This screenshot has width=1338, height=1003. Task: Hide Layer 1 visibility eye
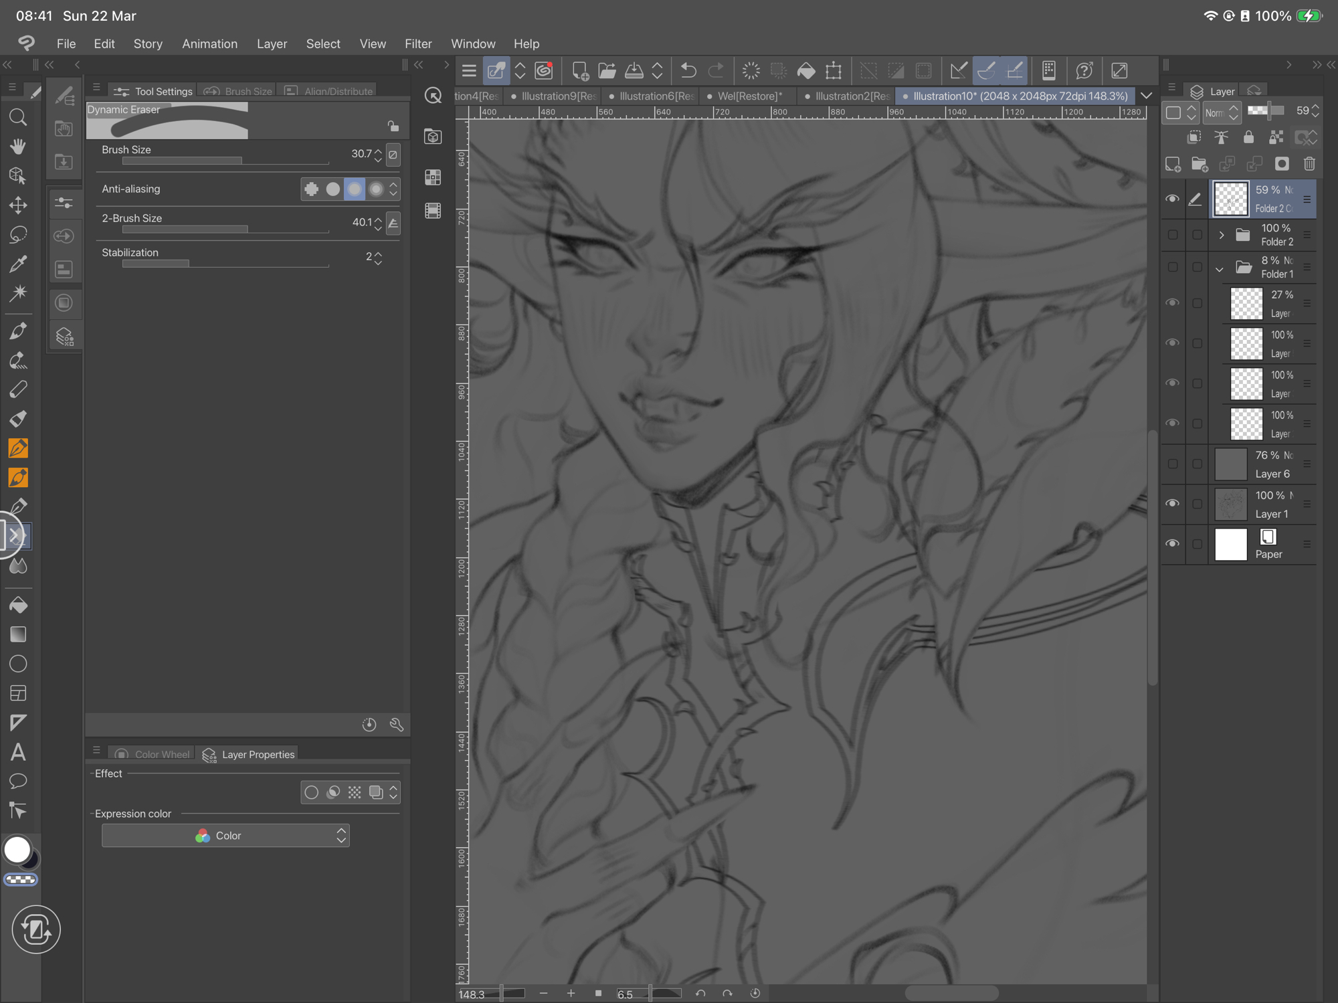click(1172, 504)
